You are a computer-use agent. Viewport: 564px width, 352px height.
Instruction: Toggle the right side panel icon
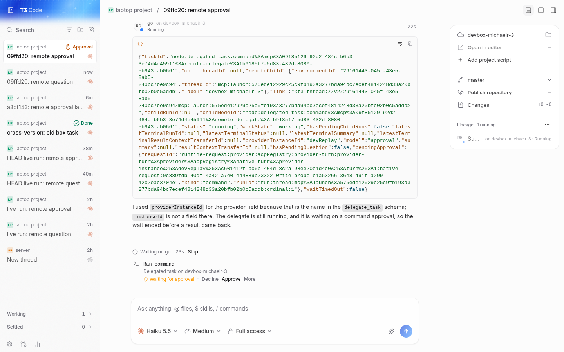[553, 10]
